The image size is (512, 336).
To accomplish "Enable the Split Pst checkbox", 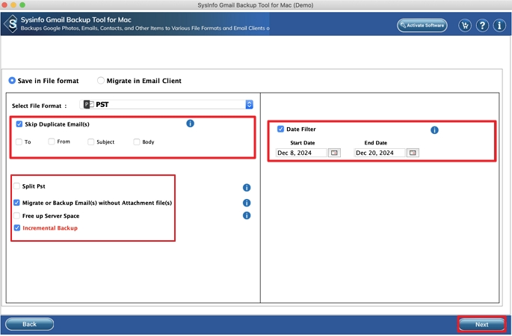I will (x=16, y=186).
